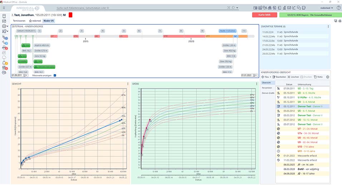Image resolution: width=342 pixels, height=185 pixels.
Task: Select the 14.03.22 Sprechstunde appointment
Action: (295, 36)
